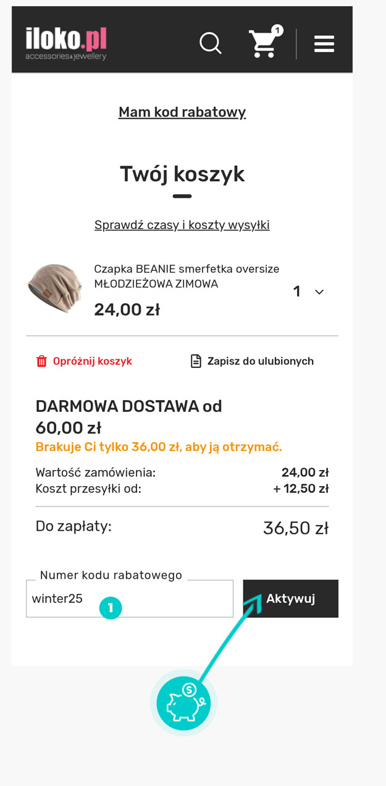Click the orange free delivery shortfall message
Screen dimensions: 386x786
point(159,446)
